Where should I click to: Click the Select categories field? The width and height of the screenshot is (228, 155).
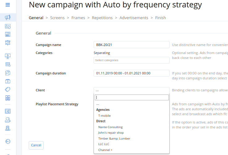pyautogui.click(x=131, y=60)
